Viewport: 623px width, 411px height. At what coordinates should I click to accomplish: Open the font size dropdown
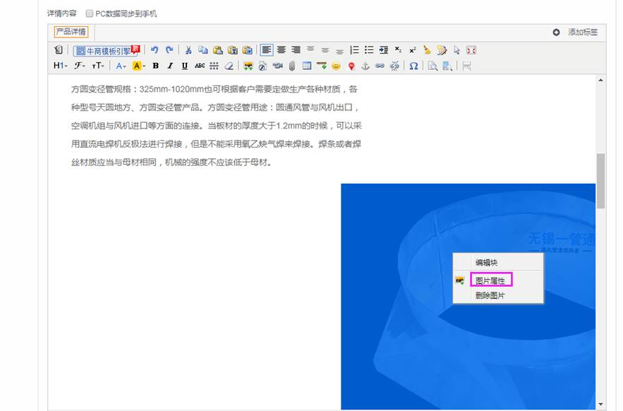point(98,66)
